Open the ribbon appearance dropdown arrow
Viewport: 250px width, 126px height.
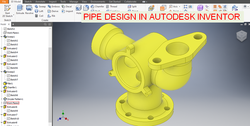(146, 2)
